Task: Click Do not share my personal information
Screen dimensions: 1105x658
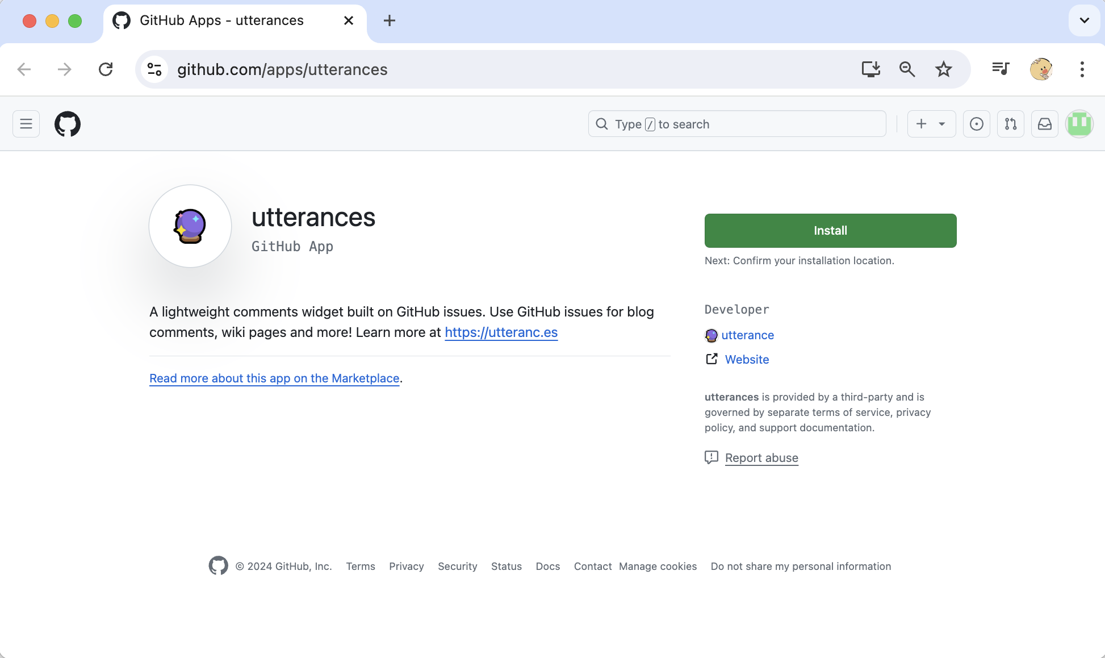Action: coord(801,567)
